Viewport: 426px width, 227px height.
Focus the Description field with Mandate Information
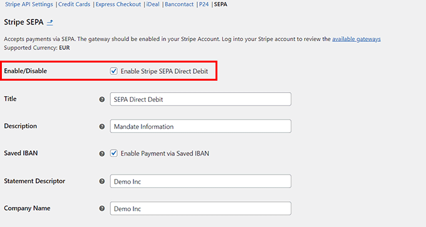pos(200,126)
